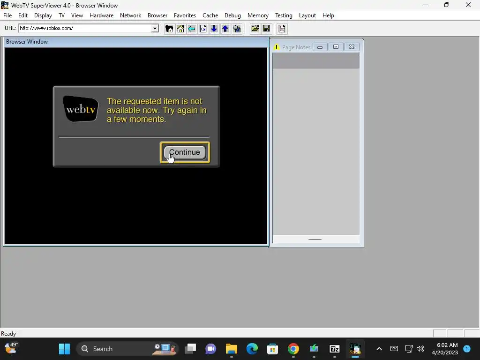Click the blue down arrow toolbar icon

pyautogui.click(x=214, y=29)
